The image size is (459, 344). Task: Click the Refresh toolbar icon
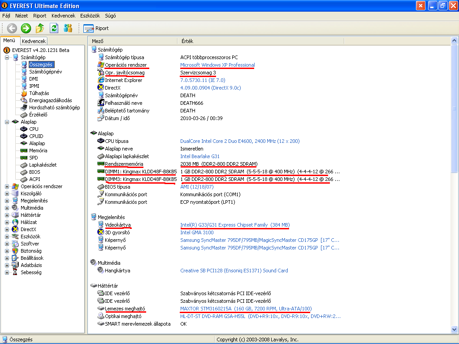pyautogui.click(x=54, y=28)
